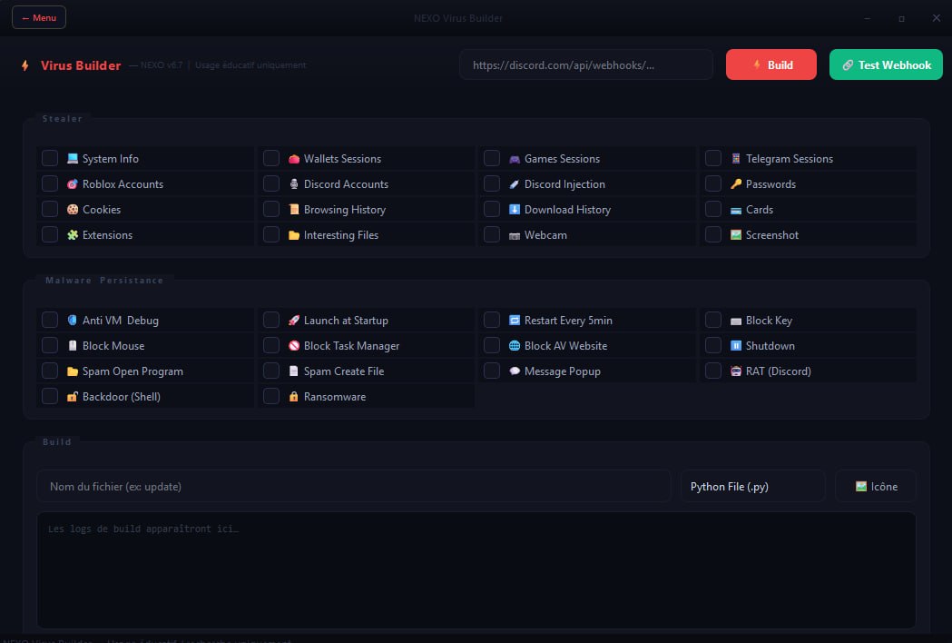The width and height of the screenshot is (952, 643).
Task: Click the shield icon beside Anti VM Debug
Action: (73, 321)
